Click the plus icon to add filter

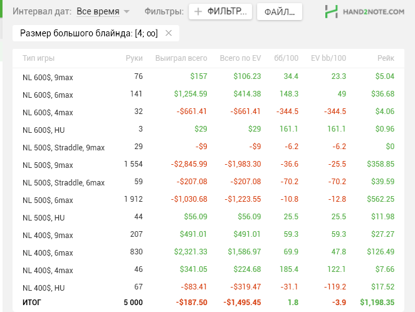point(198,12)
